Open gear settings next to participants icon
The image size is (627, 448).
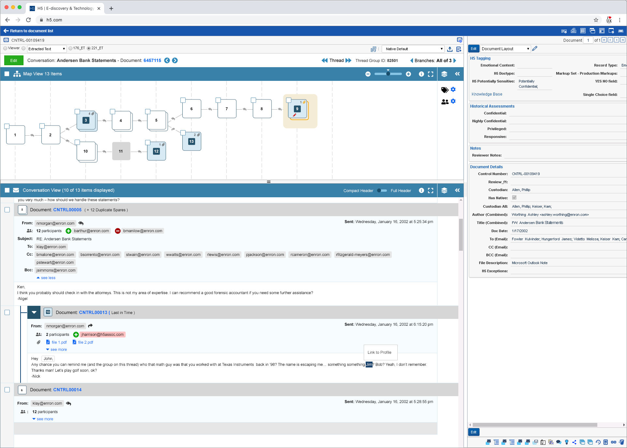[453, 101]
